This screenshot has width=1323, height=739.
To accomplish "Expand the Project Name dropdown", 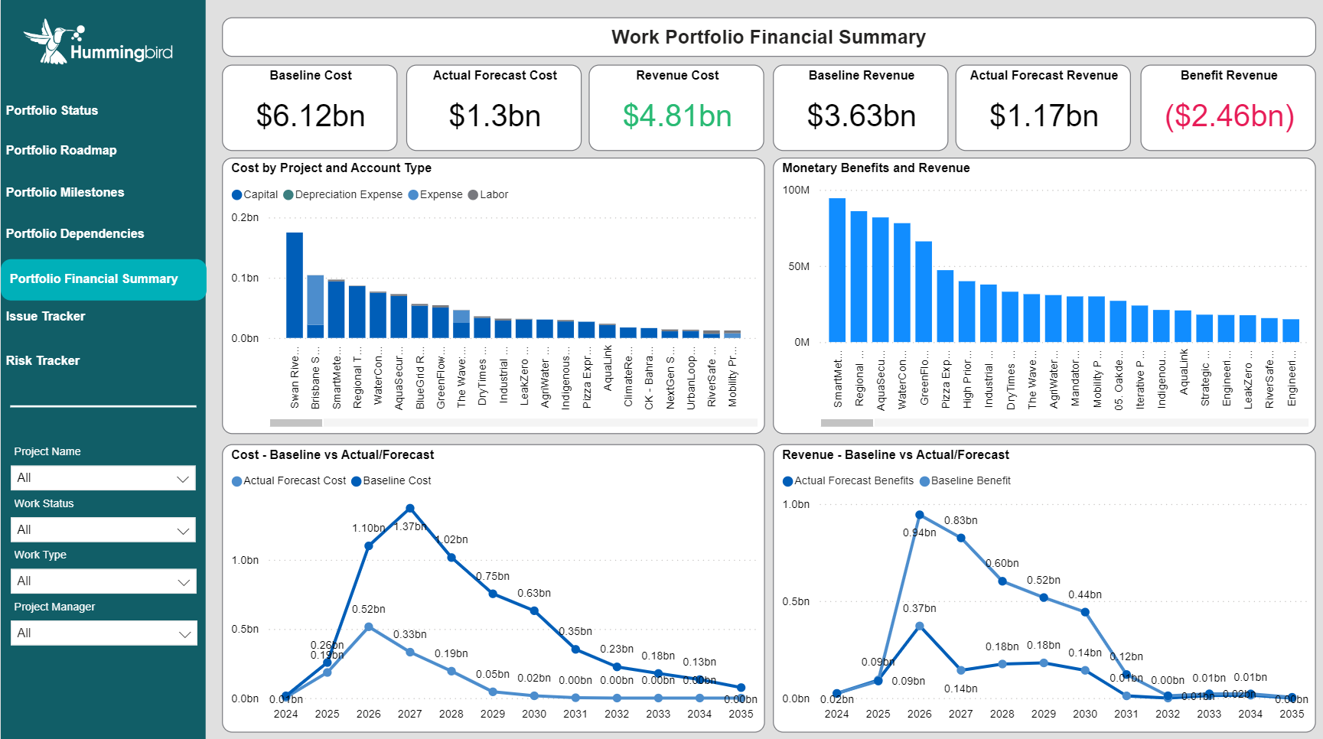I will [103, 478].
